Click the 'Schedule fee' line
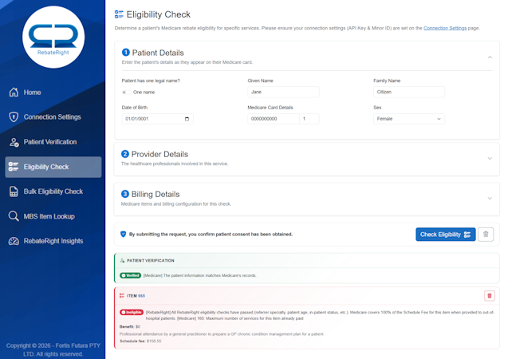This screenshot has width=508, height=359. tap(140, 341)
